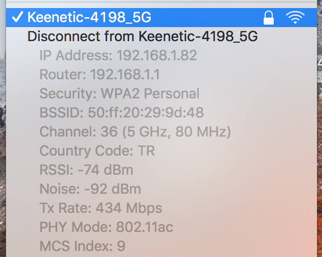Click the MCS Index 9 line
This screenshot has width=322, height=257.
point(83,246)
